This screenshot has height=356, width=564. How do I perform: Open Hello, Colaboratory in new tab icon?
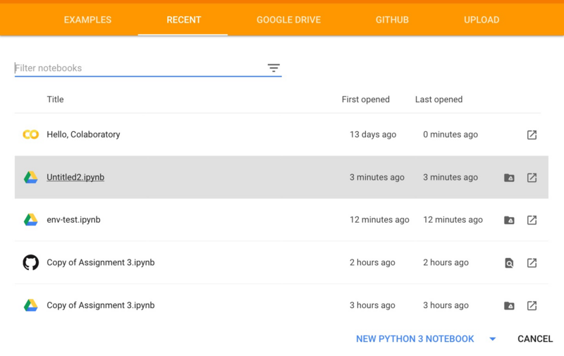point(532,135)
